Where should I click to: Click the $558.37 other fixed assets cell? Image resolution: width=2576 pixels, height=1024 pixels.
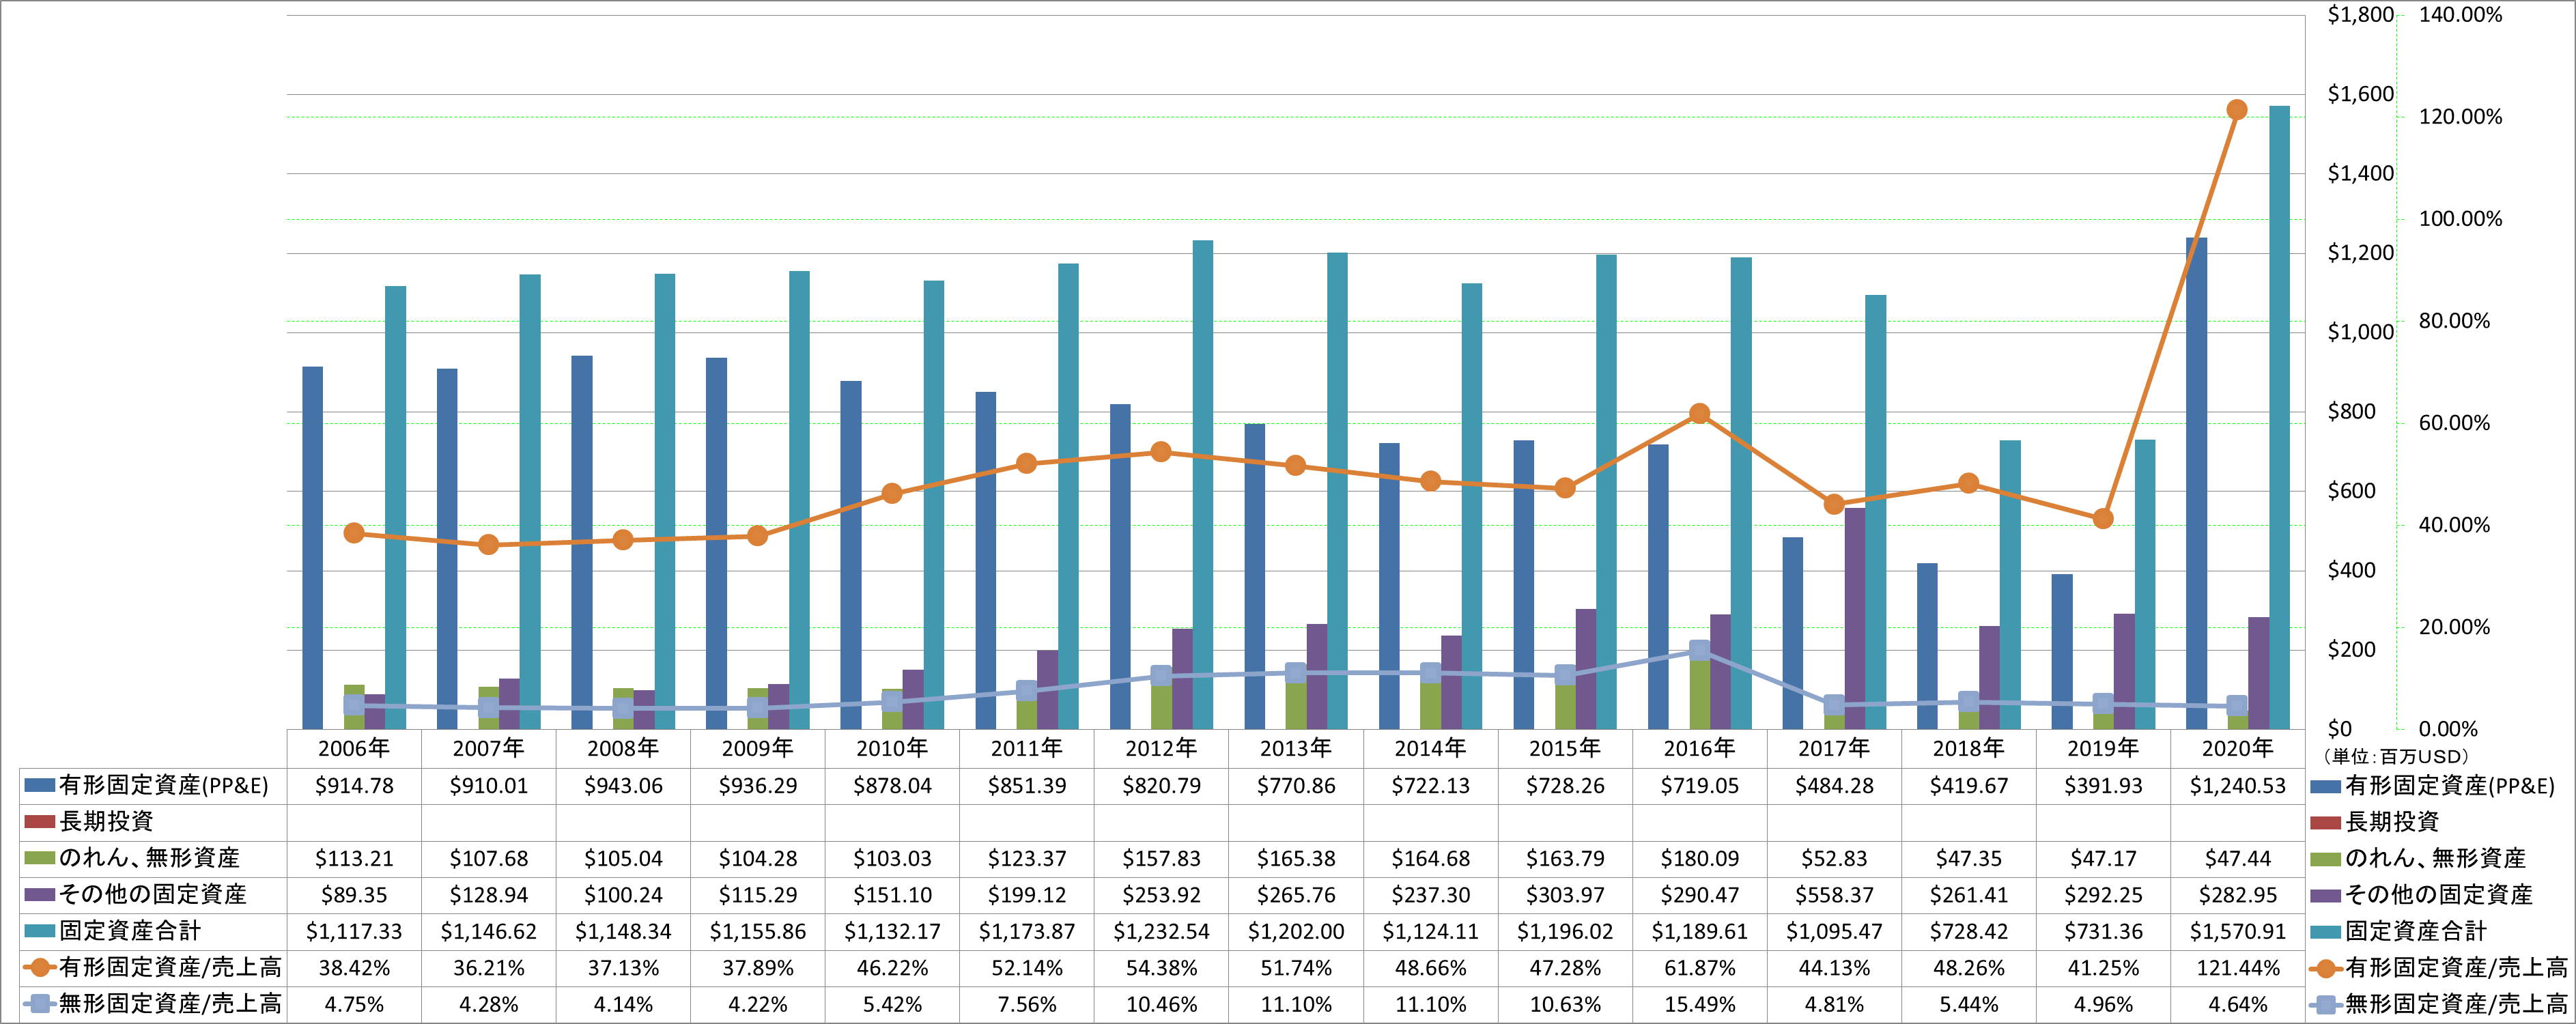coord(1834,895)
